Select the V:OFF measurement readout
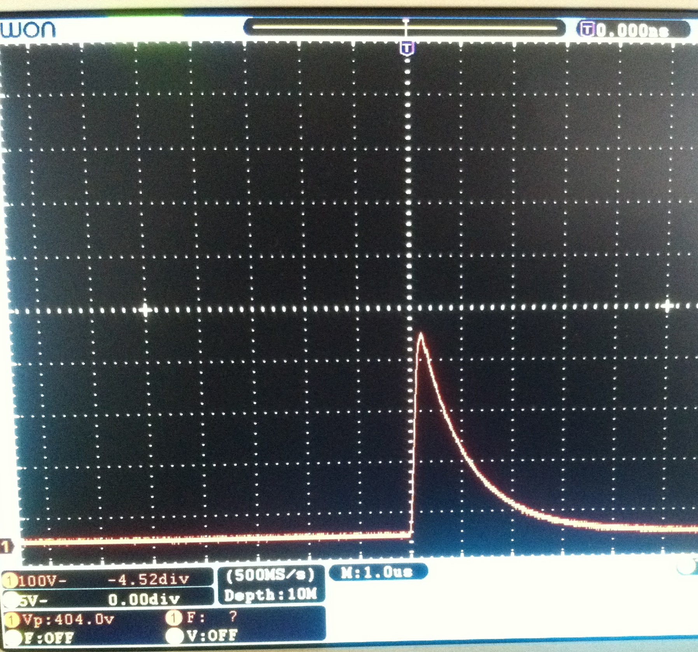This screenshot has width=698, height=652. [212, 636]
